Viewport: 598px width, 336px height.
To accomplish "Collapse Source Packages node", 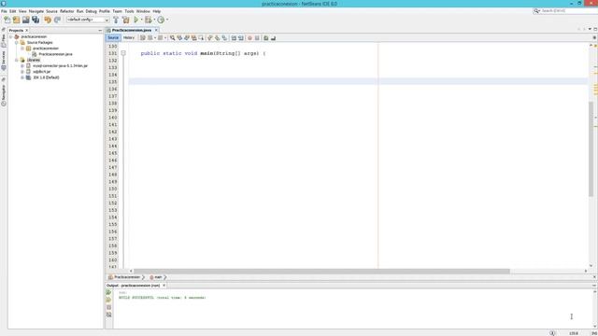I will [17, 43].
